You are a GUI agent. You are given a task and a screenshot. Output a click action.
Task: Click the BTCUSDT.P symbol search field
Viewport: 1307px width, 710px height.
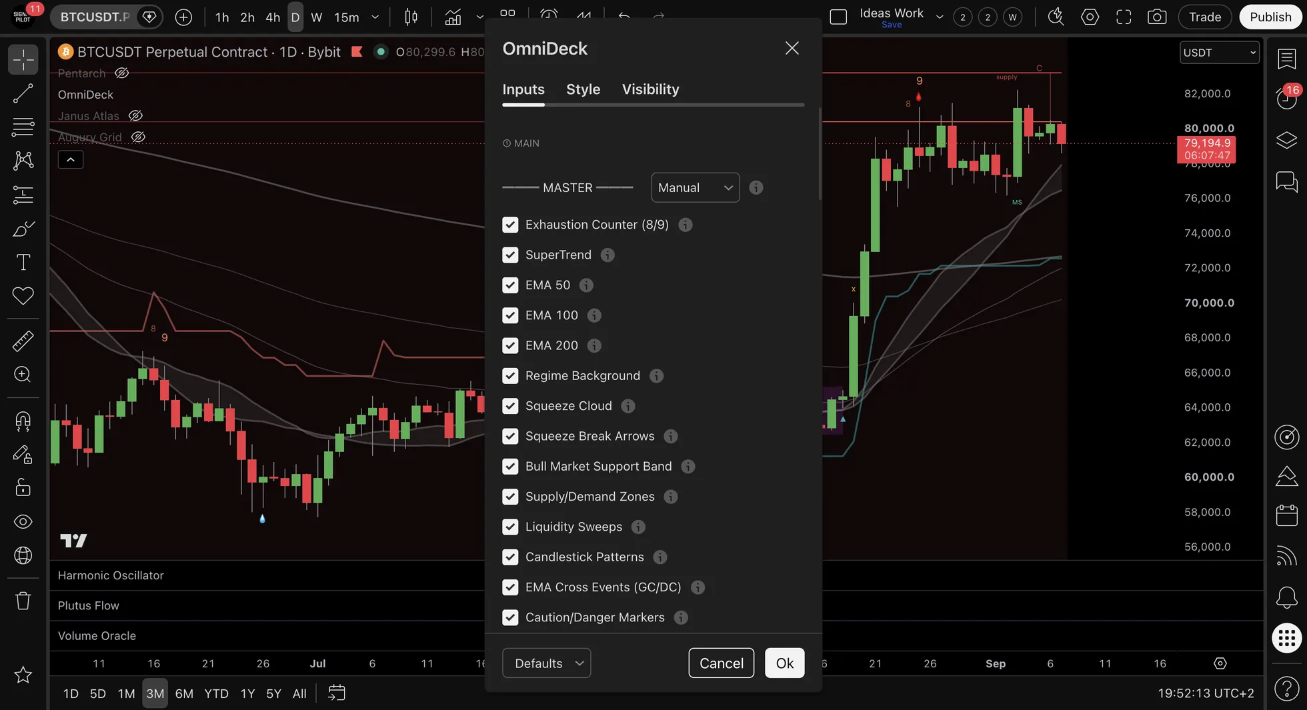(95, 17)
